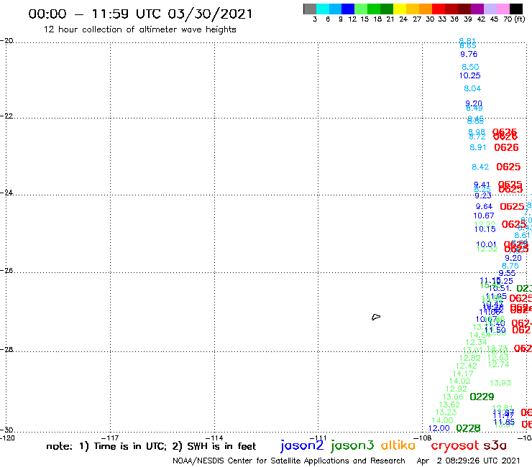Select the yellow legend color swatch
The width and height of the screenshot is (532, 467).
coord(400,9)
